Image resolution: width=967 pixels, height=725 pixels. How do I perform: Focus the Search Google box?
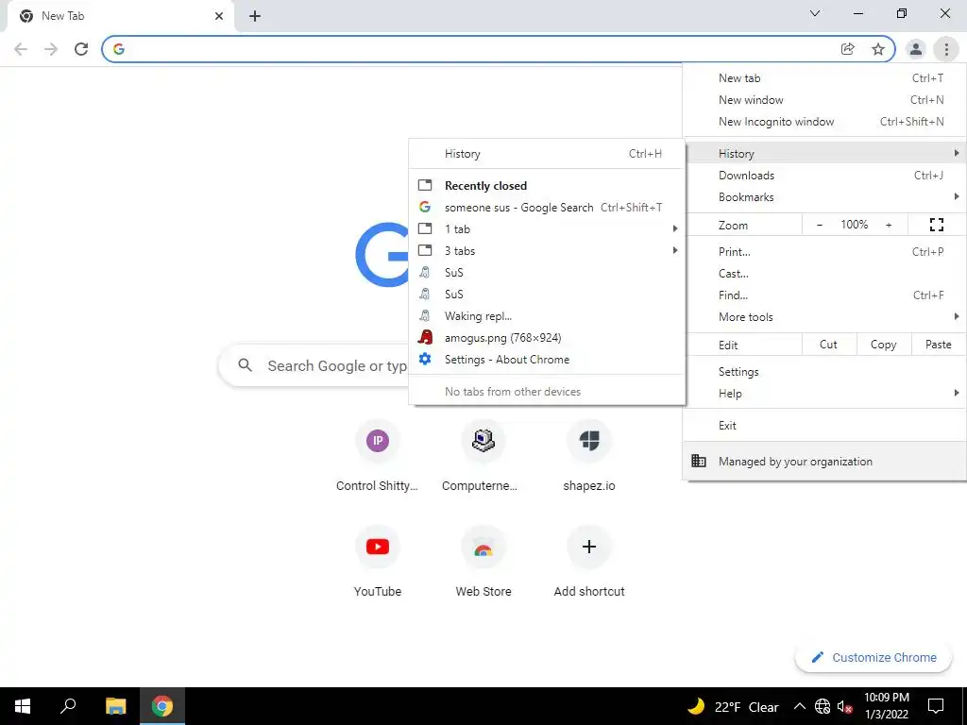[314, 365]
